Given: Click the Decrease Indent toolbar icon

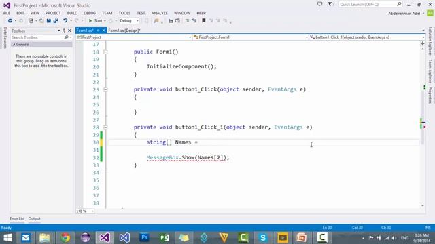Looking at the screenshot, I should [x=171, y=21].
